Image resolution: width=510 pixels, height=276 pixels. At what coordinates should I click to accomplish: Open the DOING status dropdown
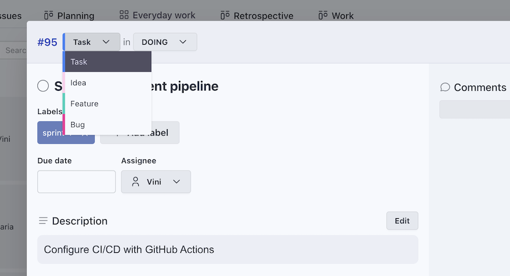click(x=165, y=42)
